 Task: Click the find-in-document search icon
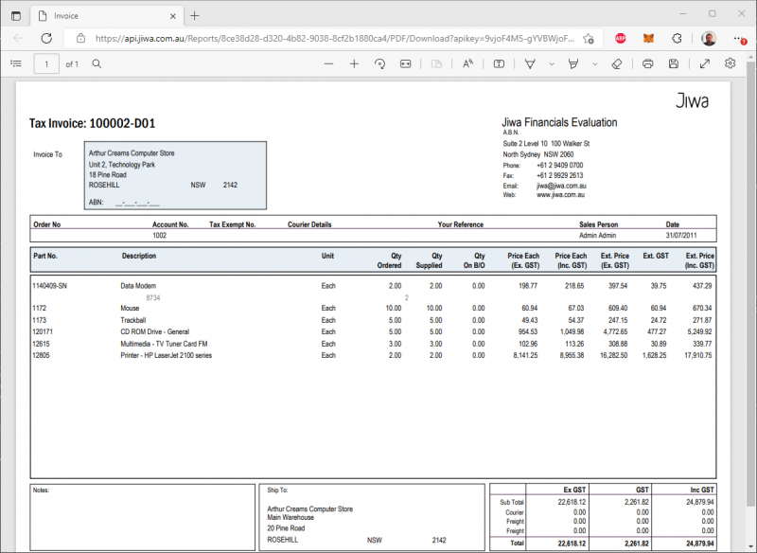click(97, 63)
